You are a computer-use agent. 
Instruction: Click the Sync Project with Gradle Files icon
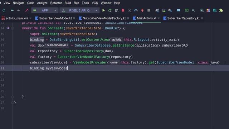(x=157, y=10)
